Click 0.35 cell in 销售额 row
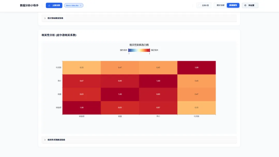The width and height of the screenshot is (279, 157). click(x=196, y=108)
